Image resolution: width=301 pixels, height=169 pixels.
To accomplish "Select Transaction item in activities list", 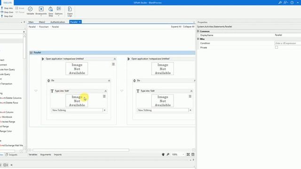I will pyautogui.click(x=6, y=84).
